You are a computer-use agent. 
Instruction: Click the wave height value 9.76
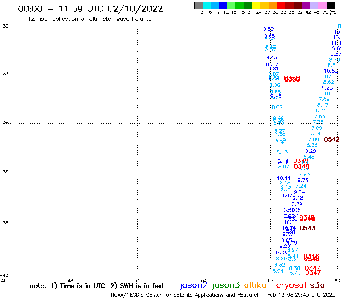[x=303, y=180]
